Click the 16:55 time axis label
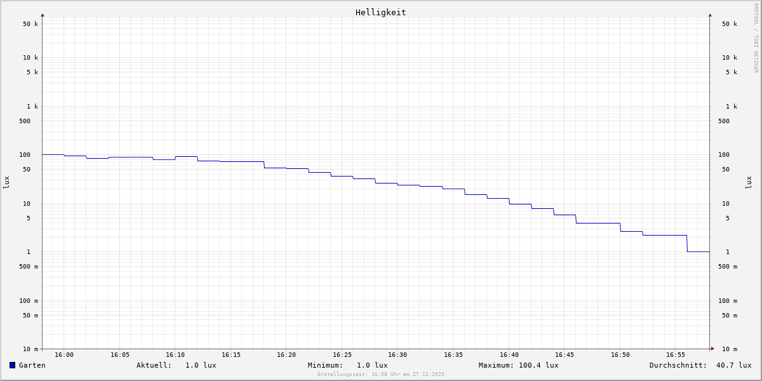Screen dimensions: 762x381 676,355
